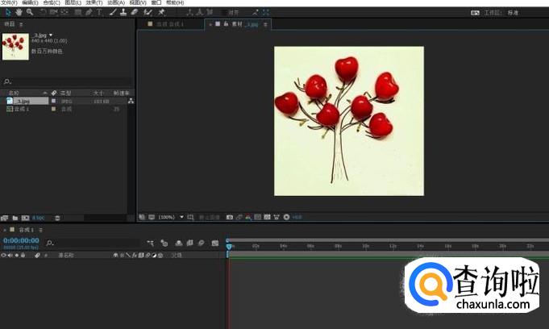Click the new folder icon in Project panel
This screenshot has width=549, height=329.
15,218
